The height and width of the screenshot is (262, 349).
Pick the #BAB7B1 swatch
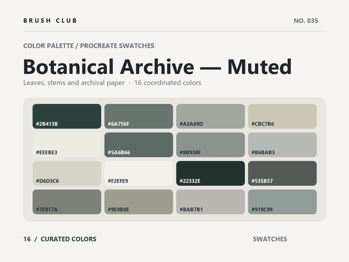pyautogui.click(x=211, y=202)
